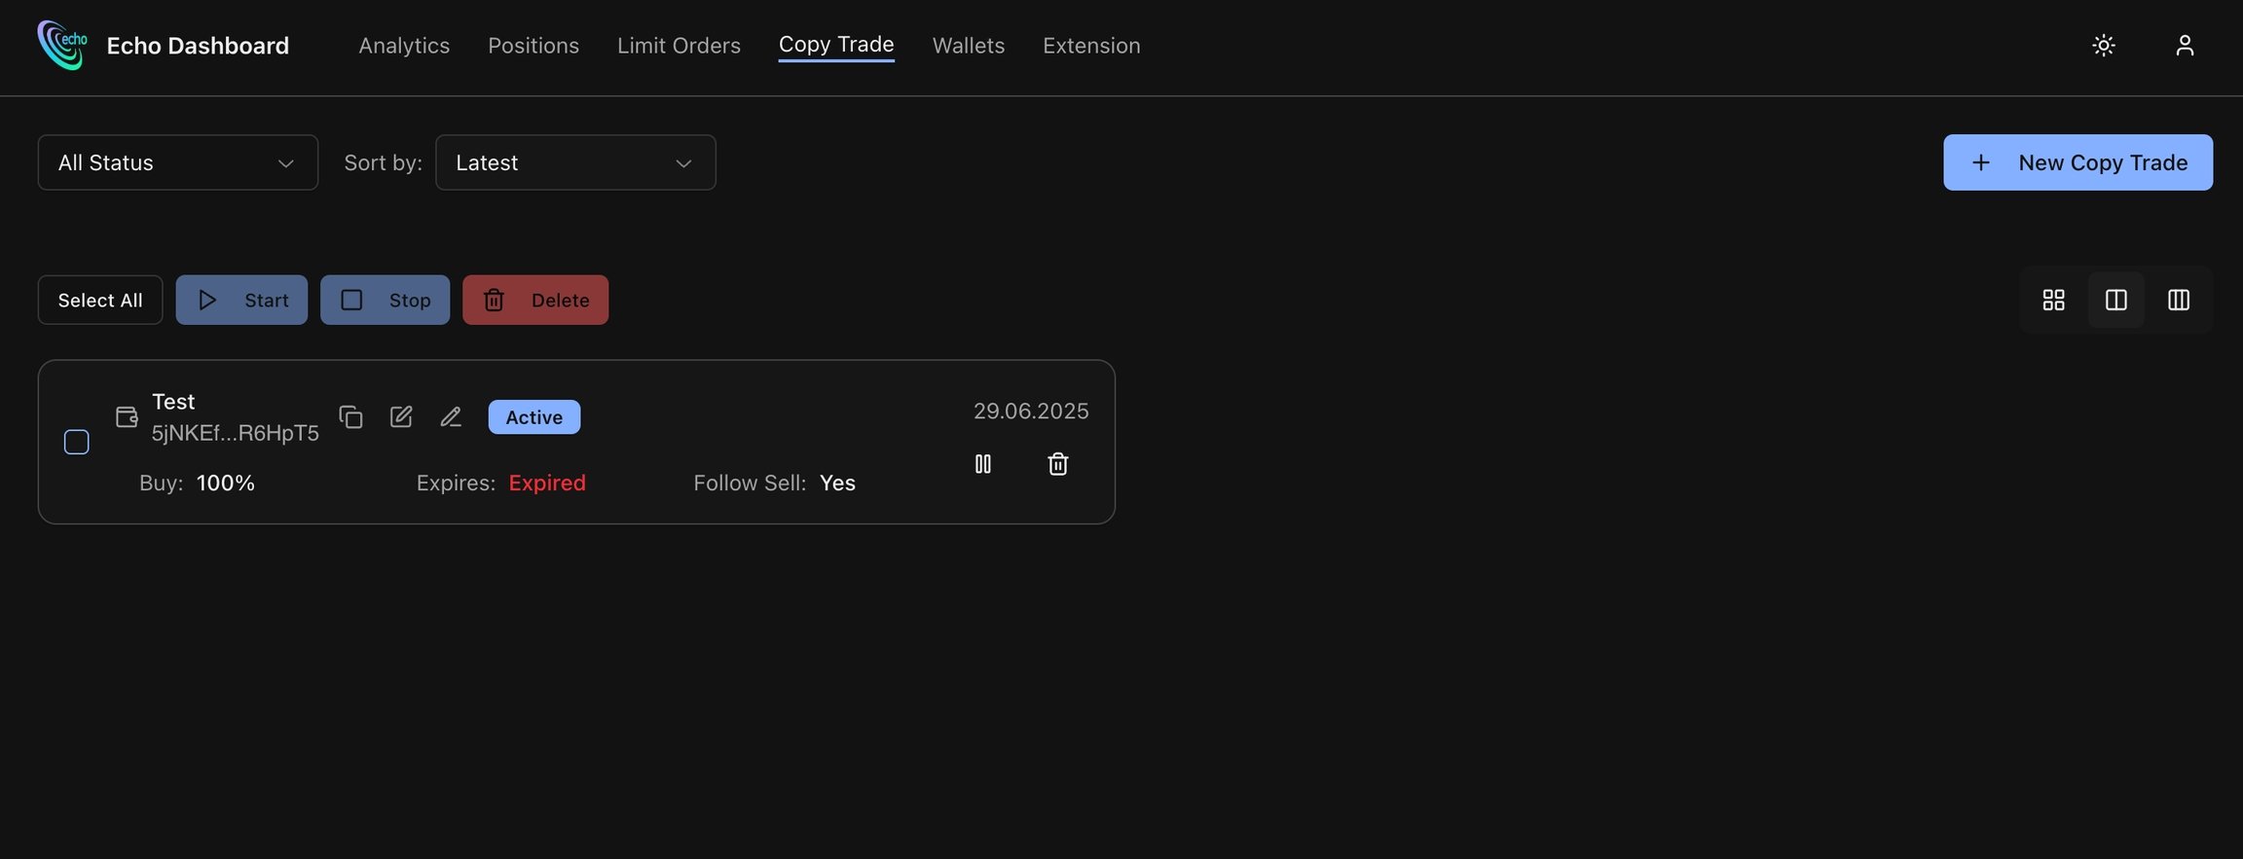This screenshot has width=2243, height=859.
Task: Click the Test trade name
Action: pyautogui.click(x=173, y=402)
